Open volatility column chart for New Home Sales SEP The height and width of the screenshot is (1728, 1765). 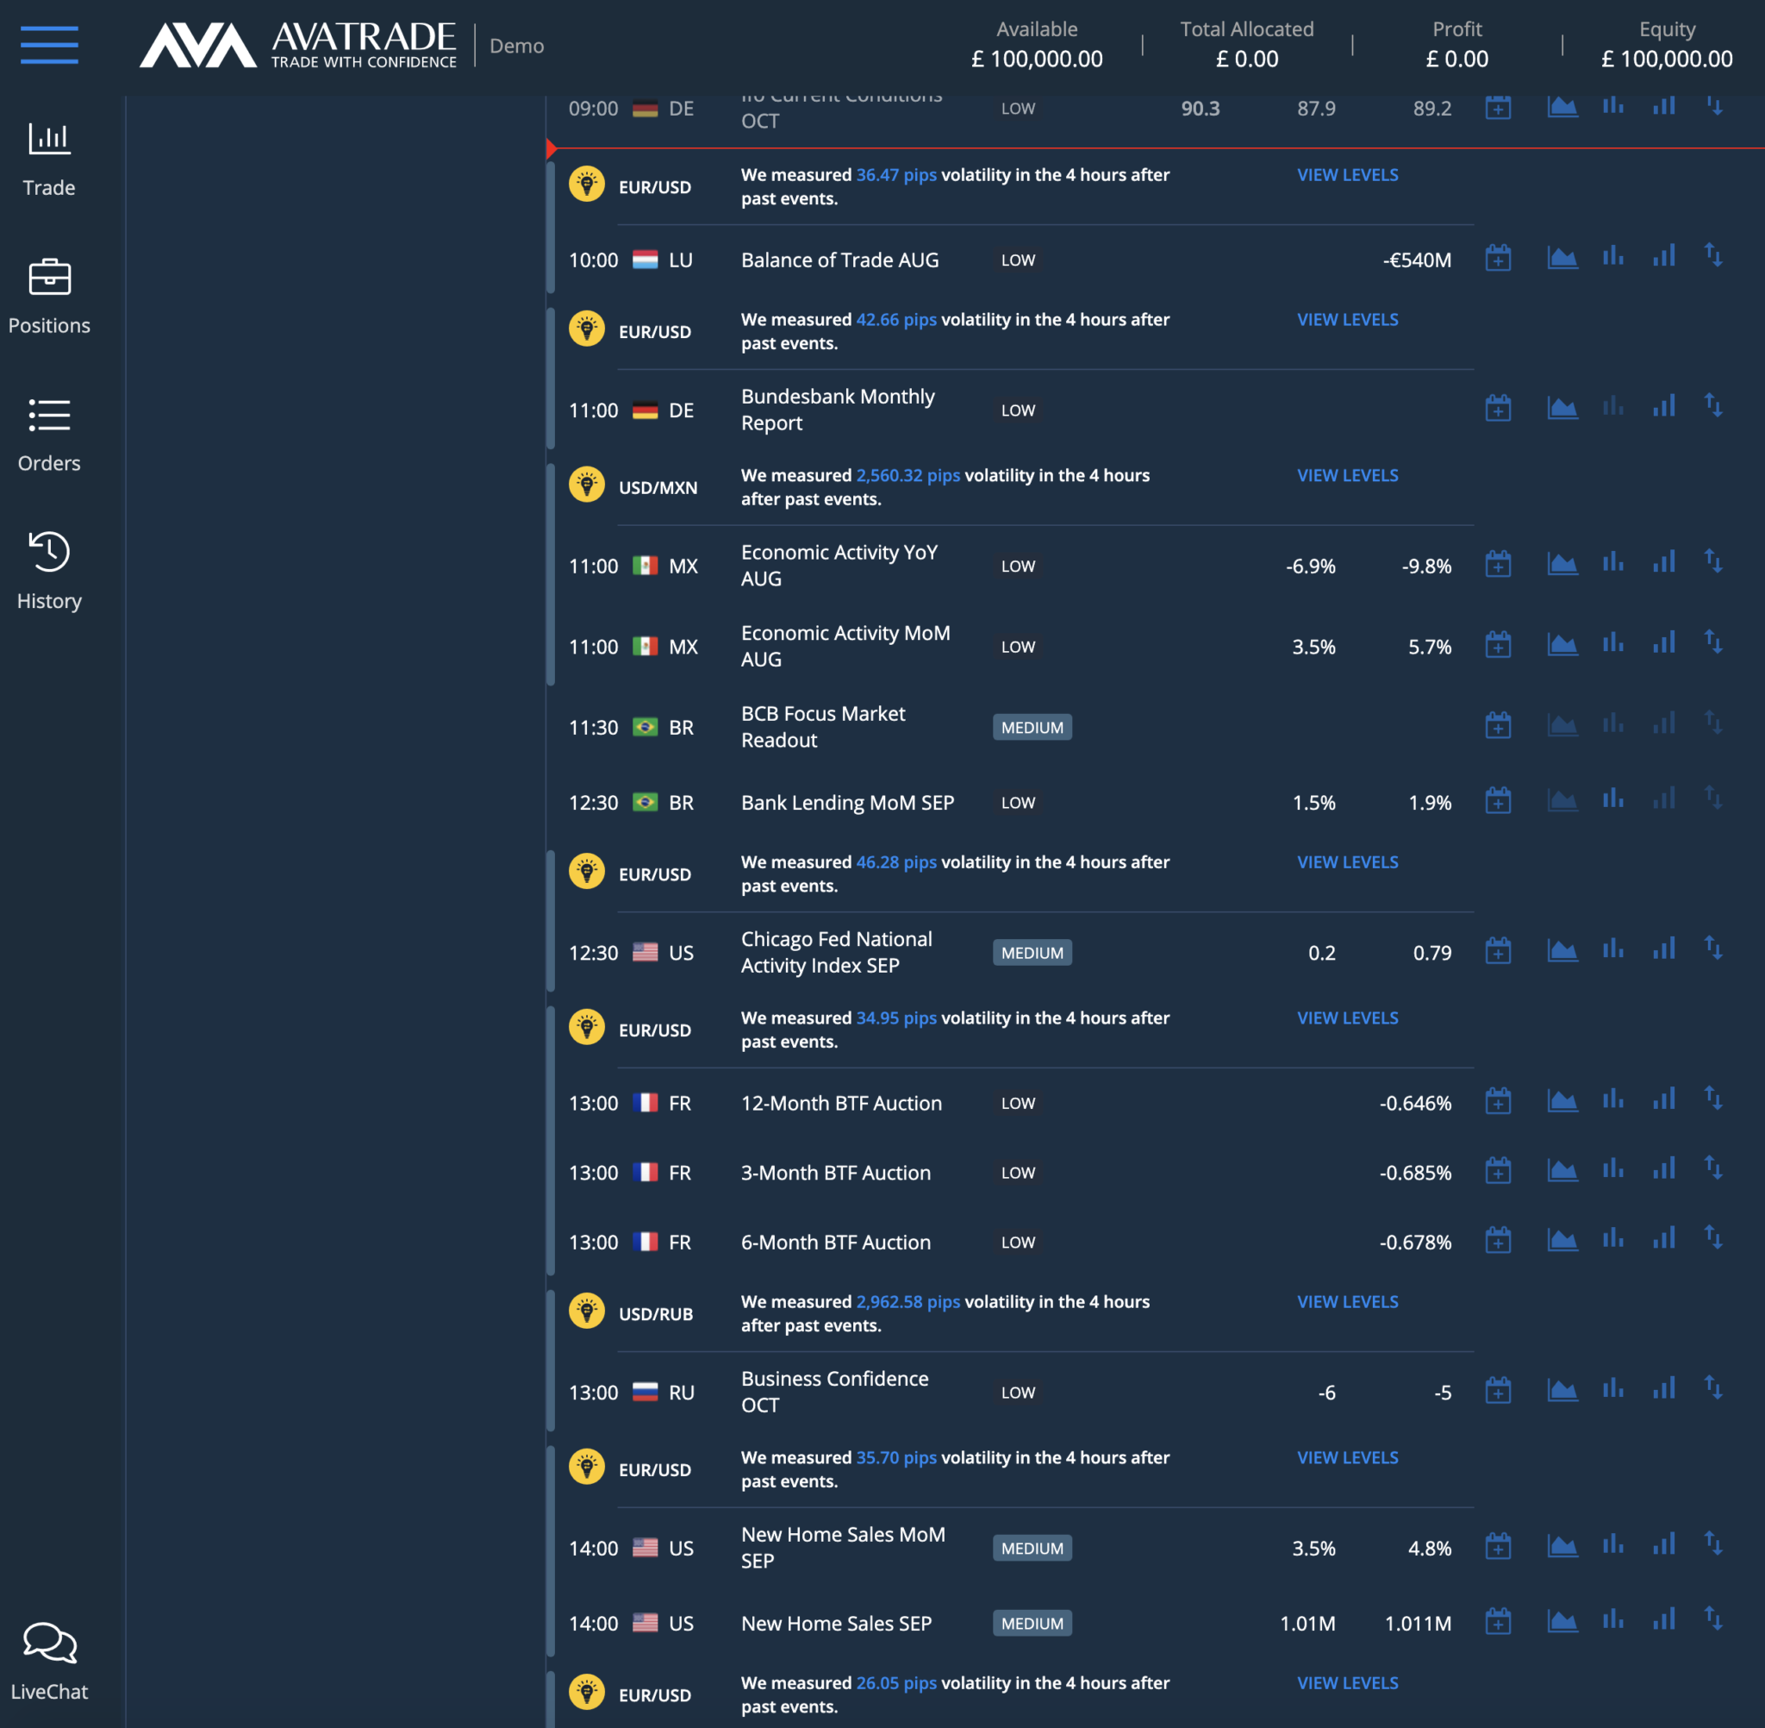pos(1665,1621)
